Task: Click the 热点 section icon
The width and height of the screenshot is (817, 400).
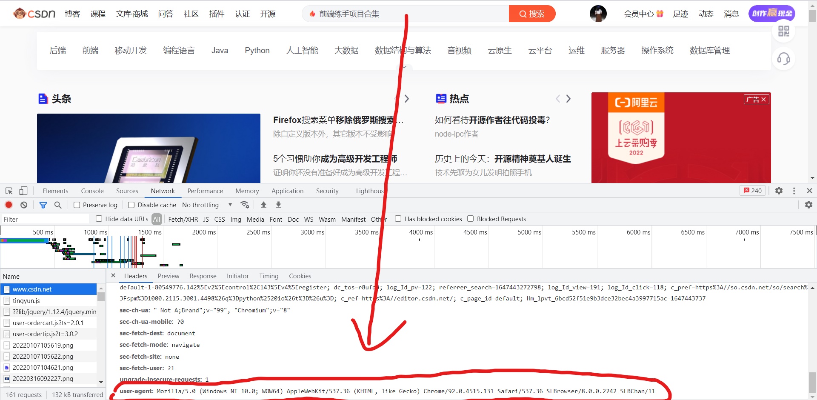Action: coord(441,99)
